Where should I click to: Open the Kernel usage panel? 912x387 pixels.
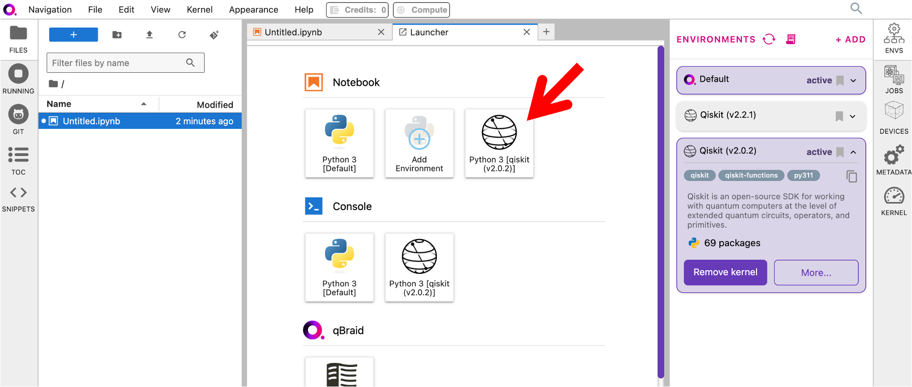tap(894, 201)
